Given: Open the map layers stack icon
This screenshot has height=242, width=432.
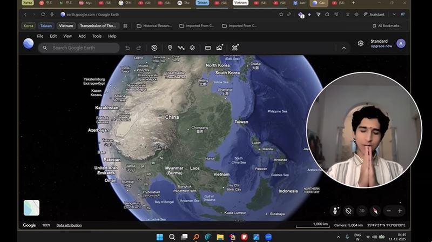Looking at the screenshot, I should (x=192, y=48).
